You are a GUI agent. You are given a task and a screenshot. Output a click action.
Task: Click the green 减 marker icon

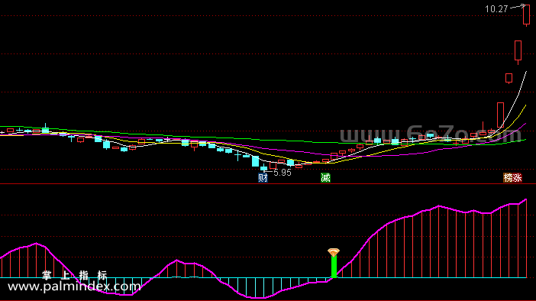point(325,177)
